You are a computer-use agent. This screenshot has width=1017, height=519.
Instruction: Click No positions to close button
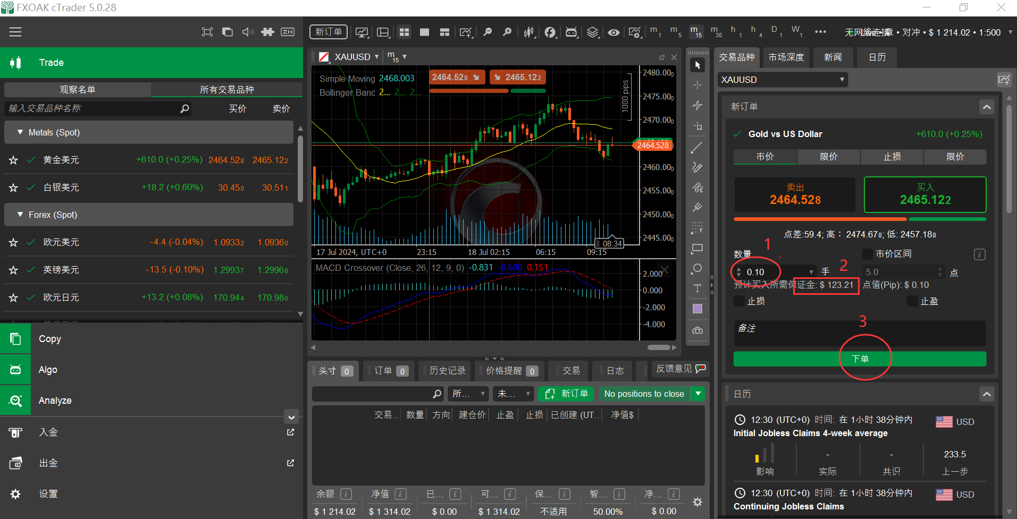644,394
